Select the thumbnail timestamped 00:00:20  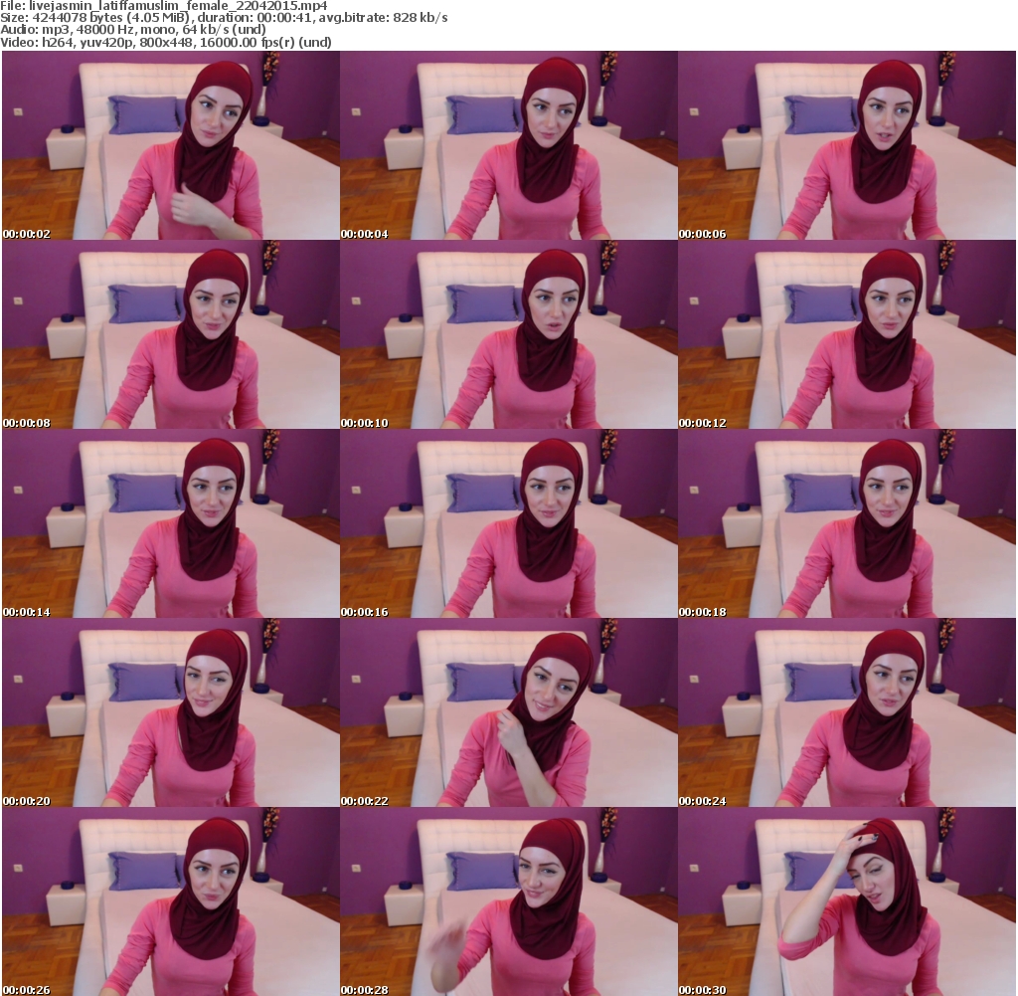[171, 712]
